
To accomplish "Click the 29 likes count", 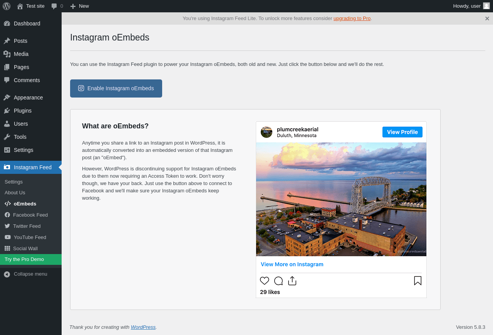I will click(x=270, y=292).
